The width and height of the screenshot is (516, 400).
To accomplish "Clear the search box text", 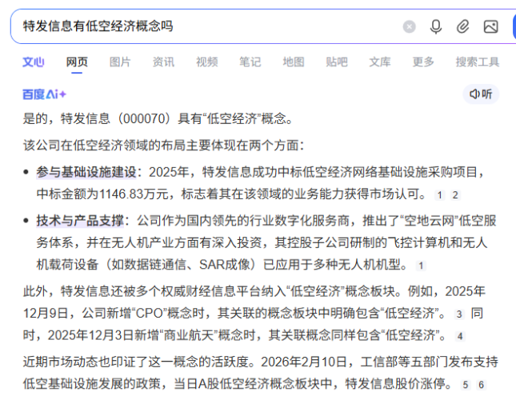I will point(409,26).
